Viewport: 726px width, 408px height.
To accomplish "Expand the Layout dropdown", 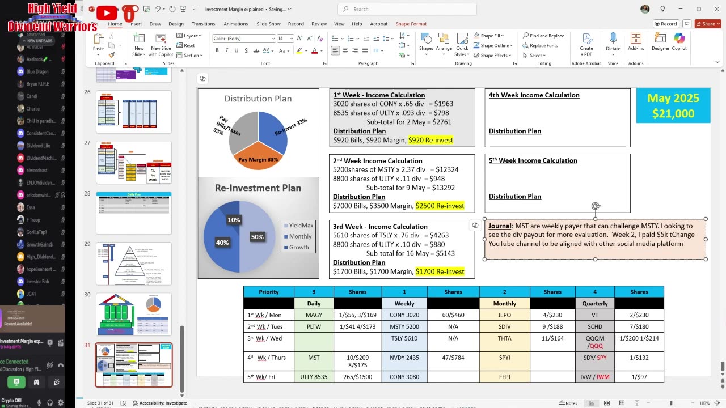I will (189, 36).
